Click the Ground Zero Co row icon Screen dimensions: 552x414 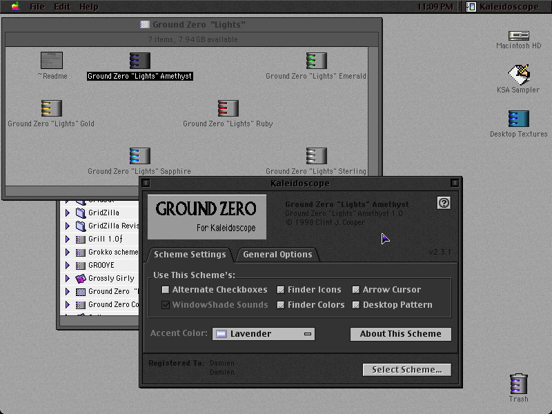pyautogui.click(x=81, y=305)
